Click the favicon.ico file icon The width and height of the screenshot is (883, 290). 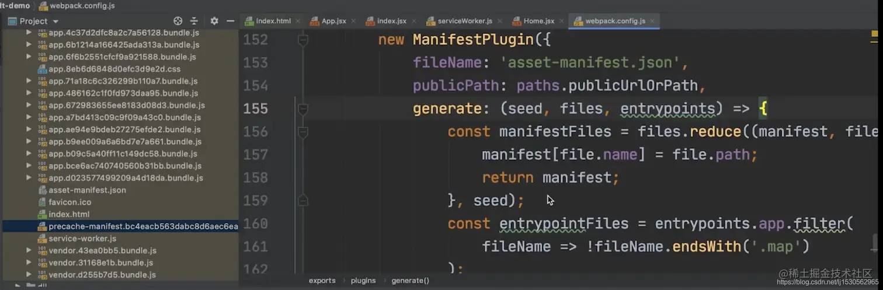coord(42,202)
